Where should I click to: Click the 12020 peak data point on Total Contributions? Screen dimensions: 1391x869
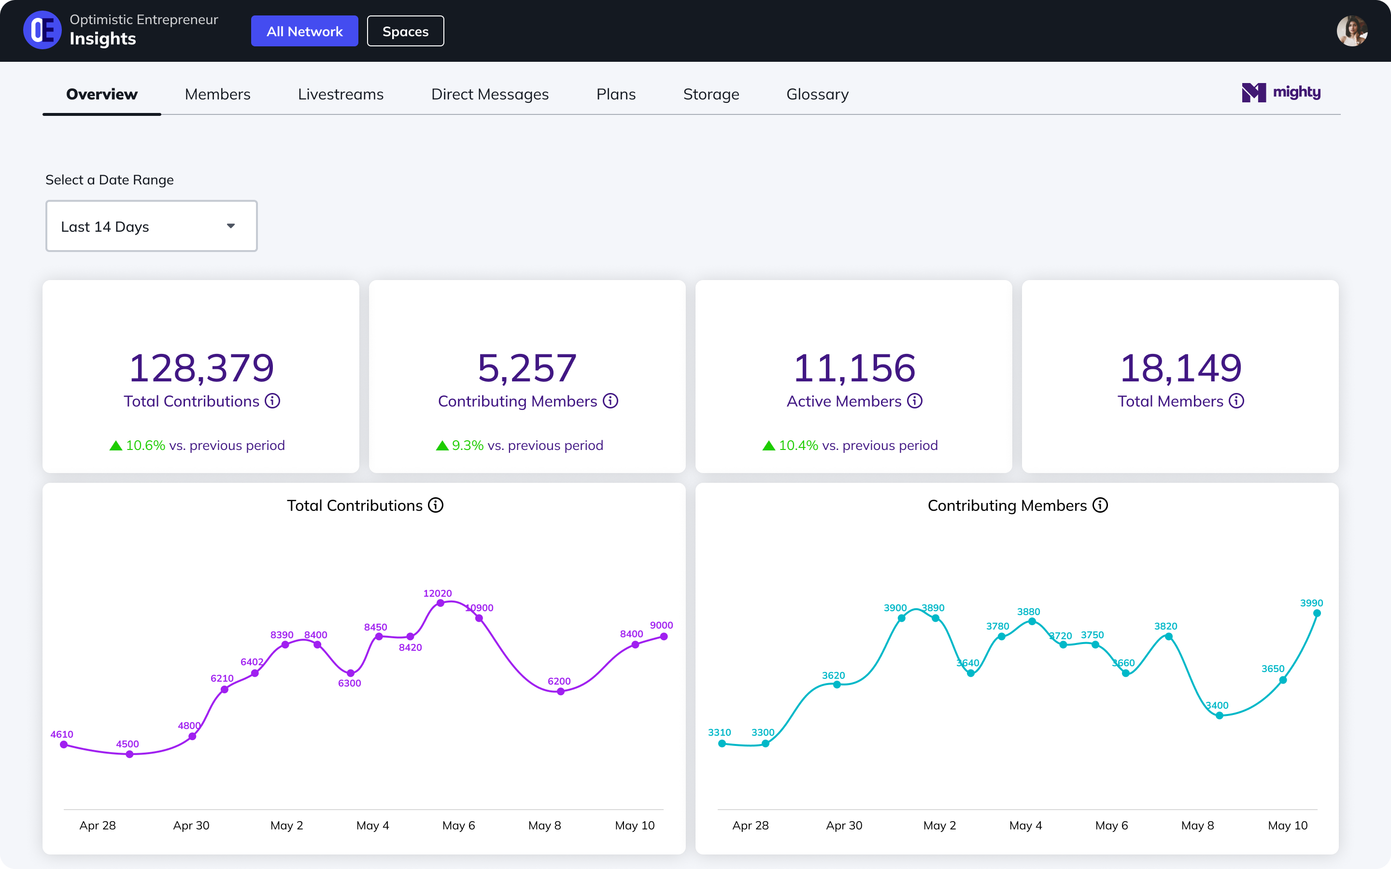(440, 603)
